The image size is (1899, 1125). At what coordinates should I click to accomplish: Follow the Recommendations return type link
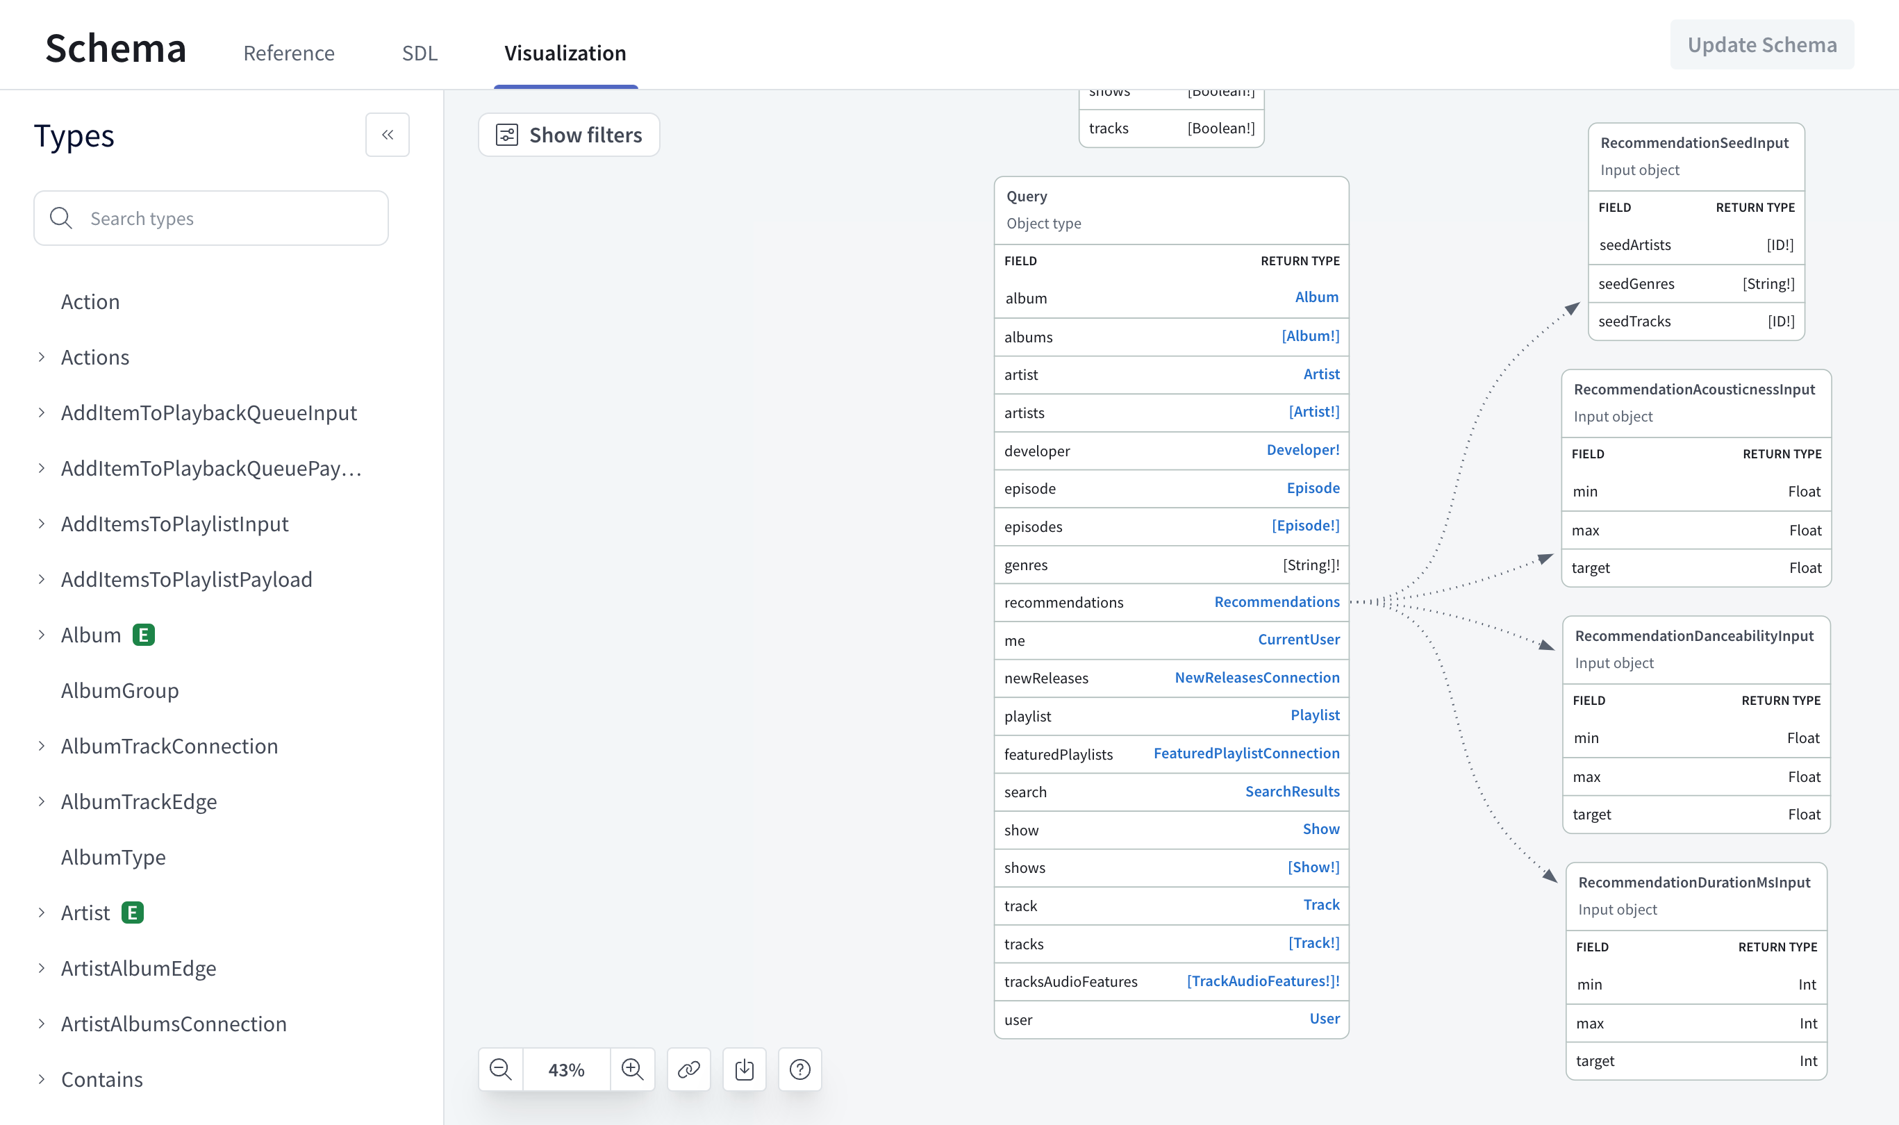[x=1277, y=602]
